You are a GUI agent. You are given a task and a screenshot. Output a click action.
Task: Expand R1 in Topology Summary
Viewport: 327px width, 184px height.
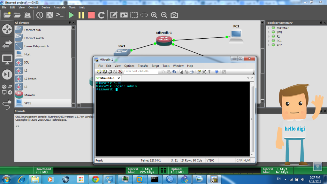coord(269,36)
